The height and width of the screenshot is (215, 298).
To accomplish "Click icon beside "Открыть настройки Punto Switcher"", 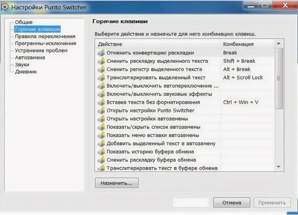I will coord(101,110).
